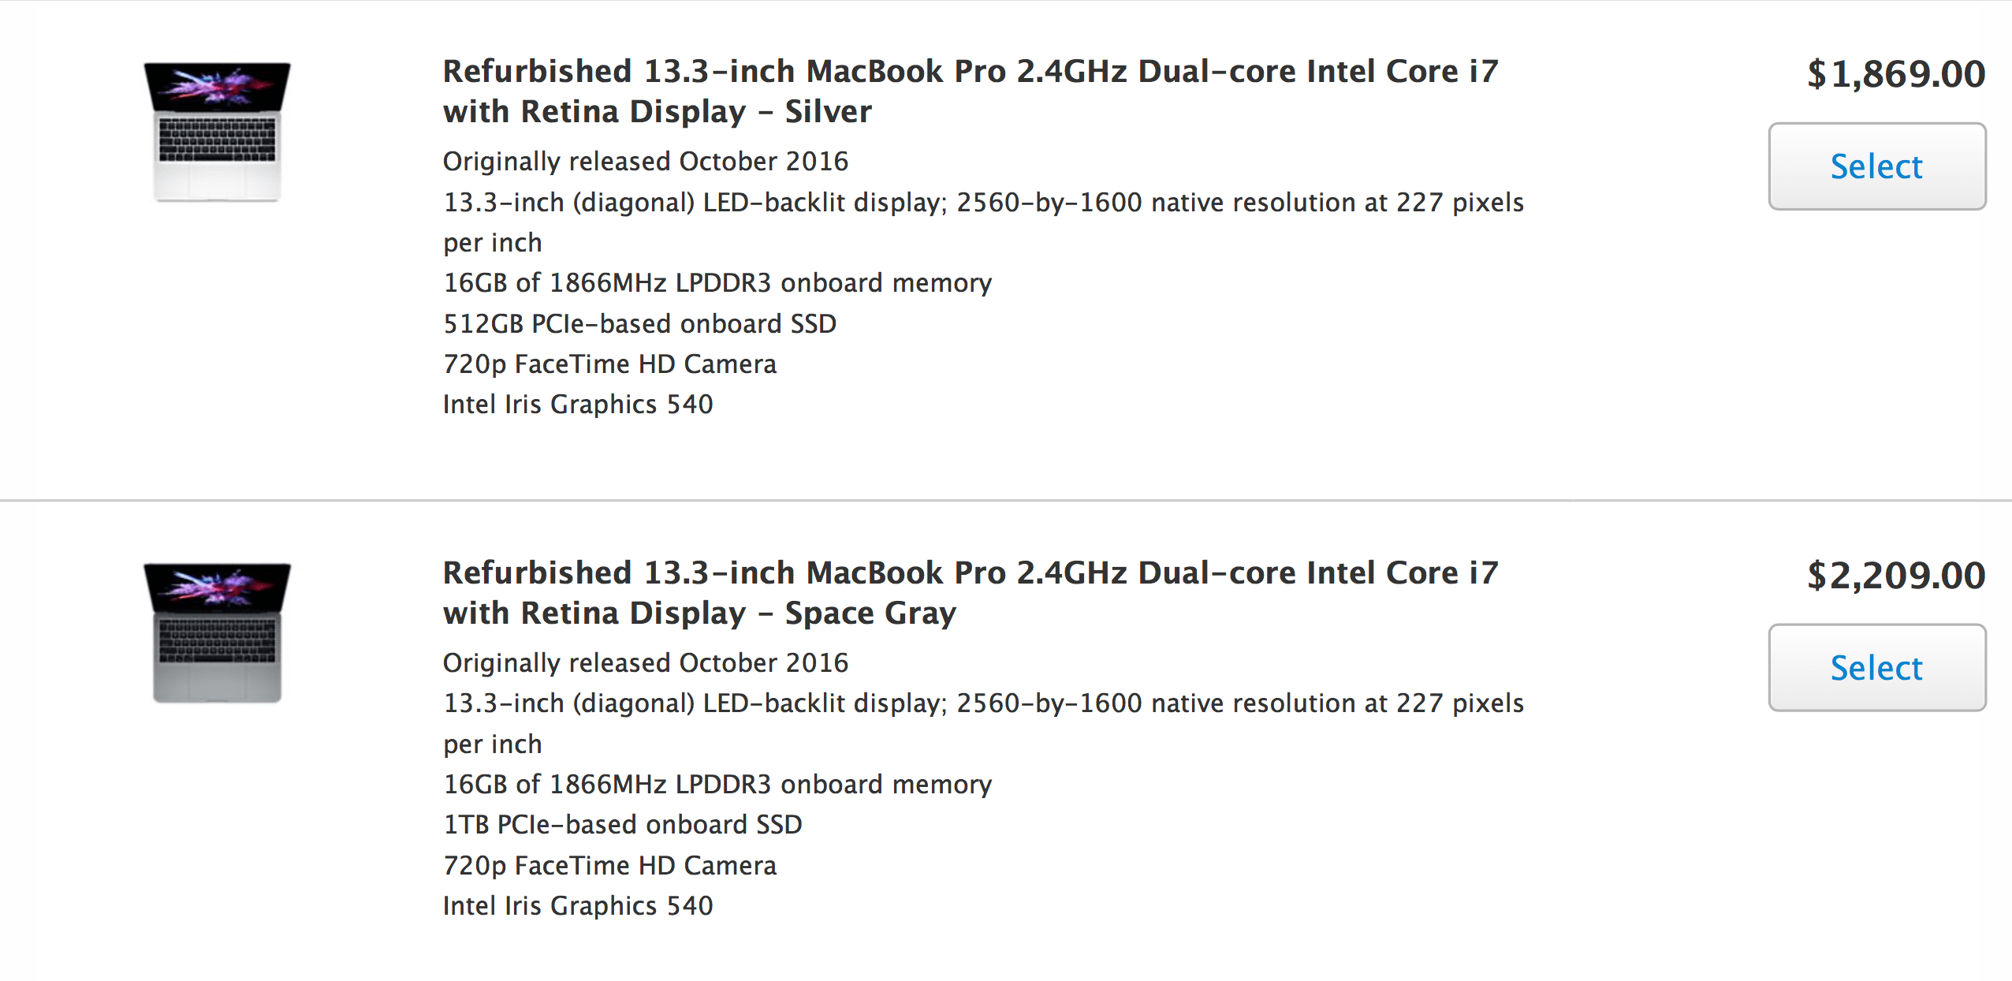The width and height of the screenshot is (2012, 981).
Task: Click the Silver model's Intel Iris Graphics line
Action: [x=577, y=405]
